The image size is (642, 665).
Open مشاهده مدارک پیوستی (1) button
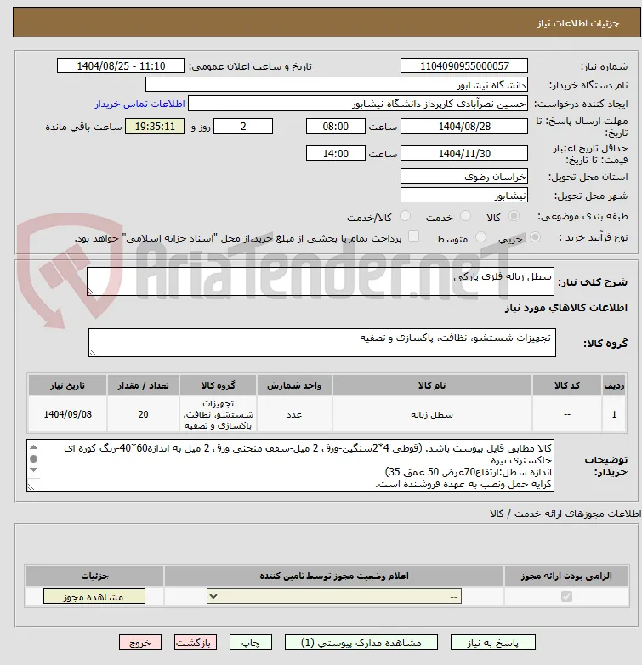[x=361, y=643]
